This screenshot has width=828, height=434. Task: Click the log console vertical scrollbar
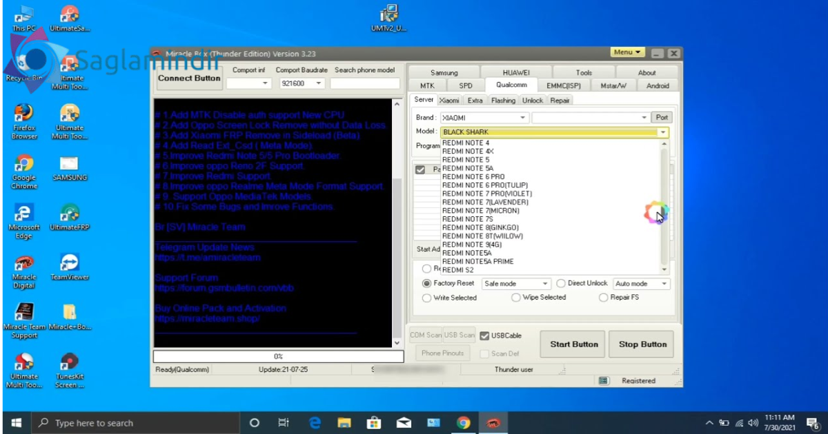(397, 223)
